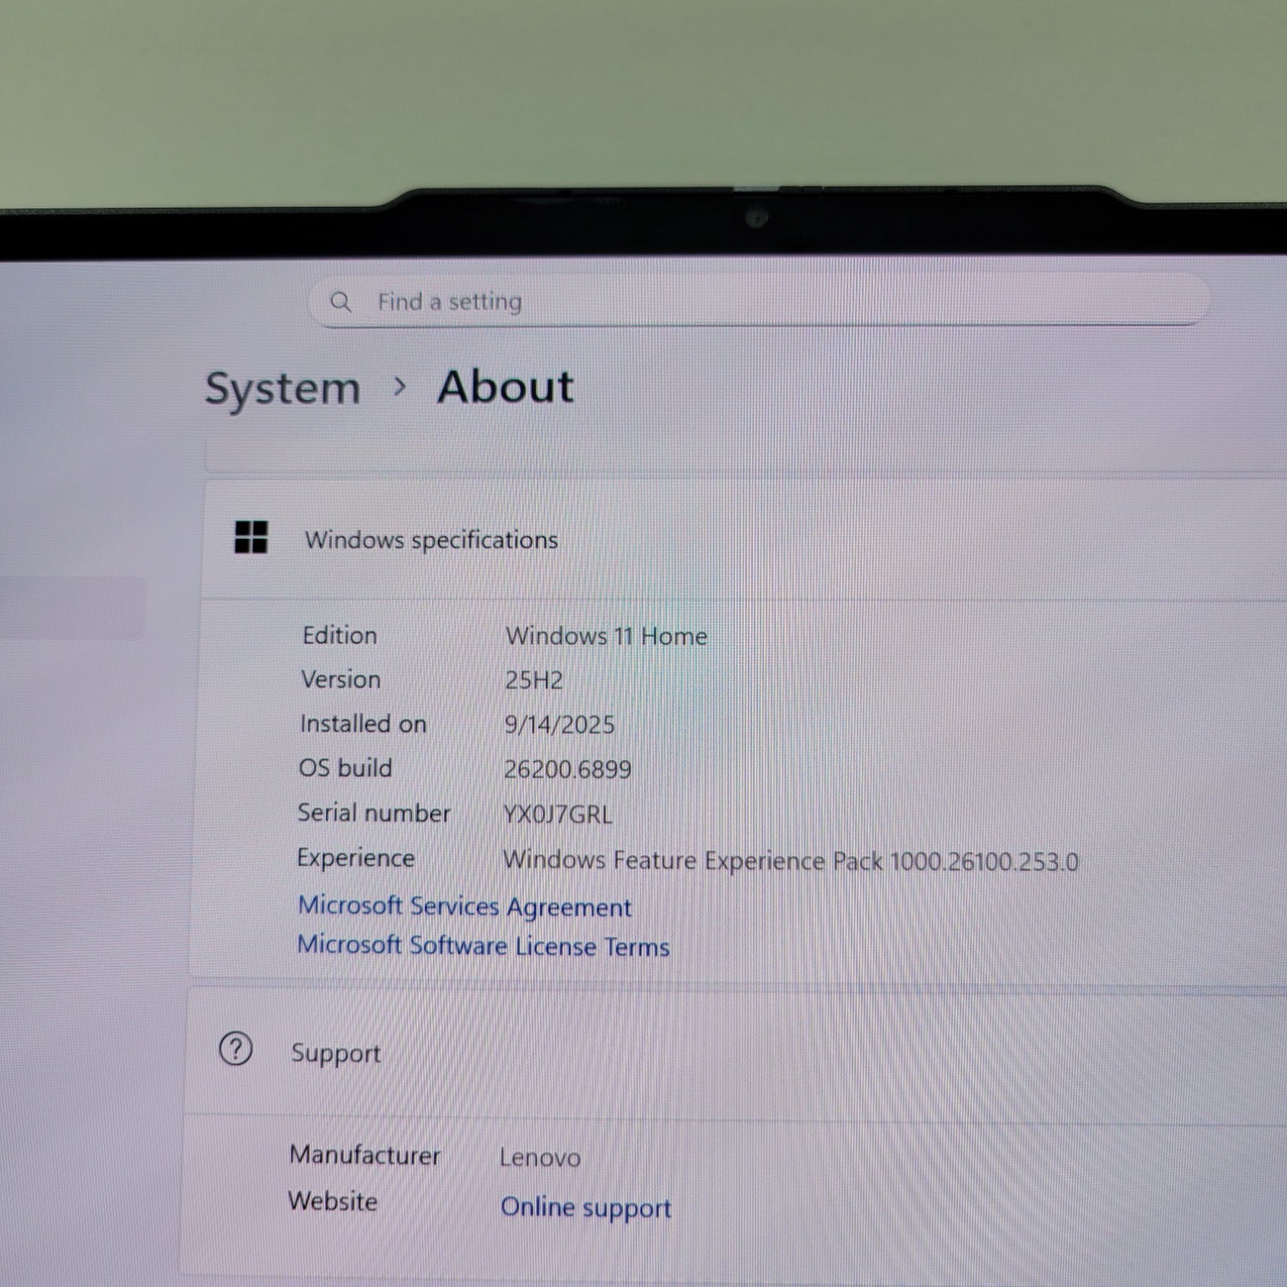Select the Windows 11 Home value
This screenshot has height=1287, width=1287.
(x=607, y=636)
